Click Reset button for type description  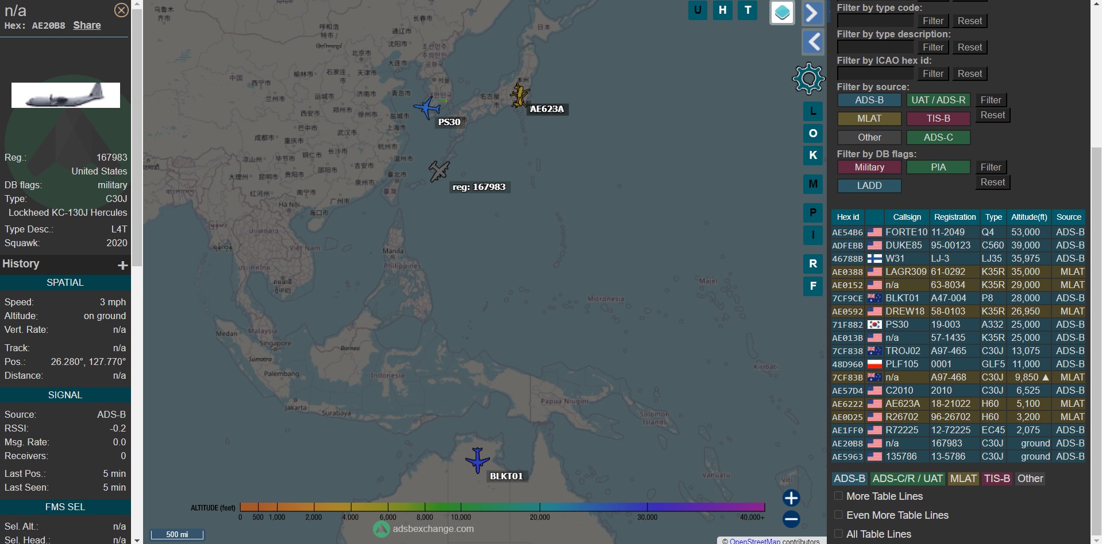click(x=970, y=47)
